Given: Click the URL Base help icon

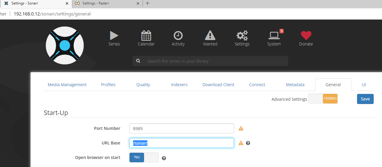Looking at the screenshot, I should click(248, 143).
